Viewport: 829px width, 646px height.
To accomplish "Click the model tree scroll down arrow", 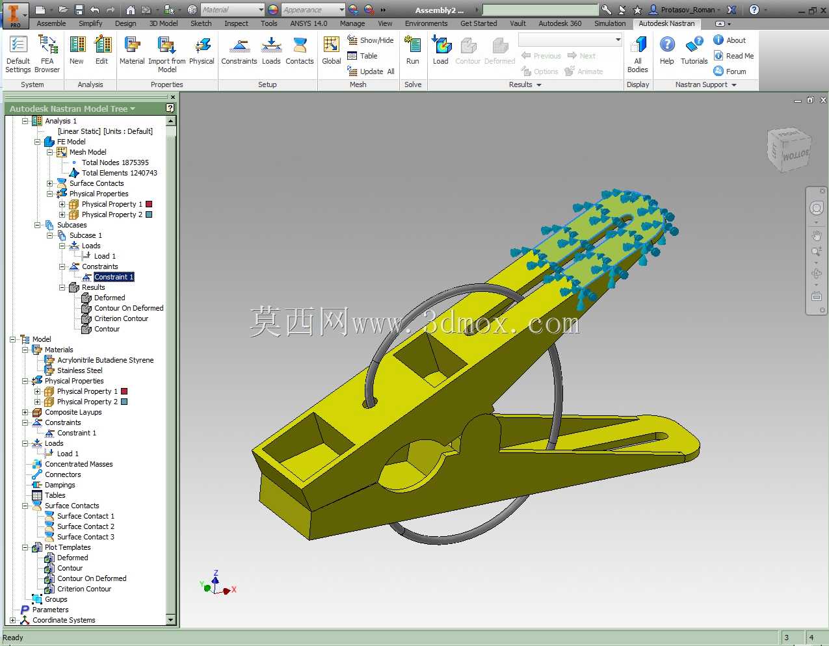I will coord(171,620).
